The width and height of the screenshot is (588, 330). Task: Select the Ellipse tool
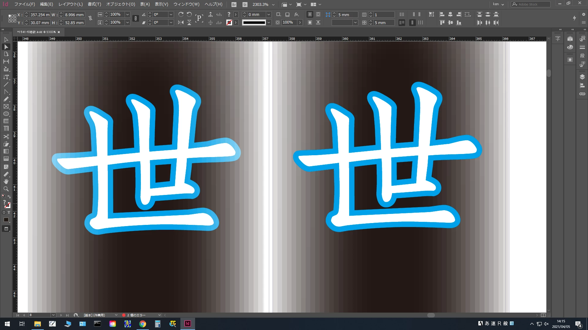[6, 114]
